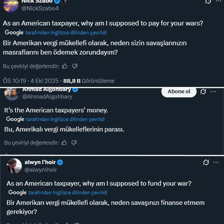Click thumbs down on Nick Szabo translation

click(74, 66)
